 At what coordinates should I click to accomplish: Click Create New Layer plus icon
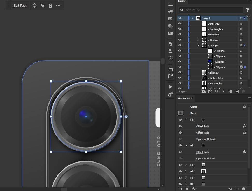click(x=237, y=91)
